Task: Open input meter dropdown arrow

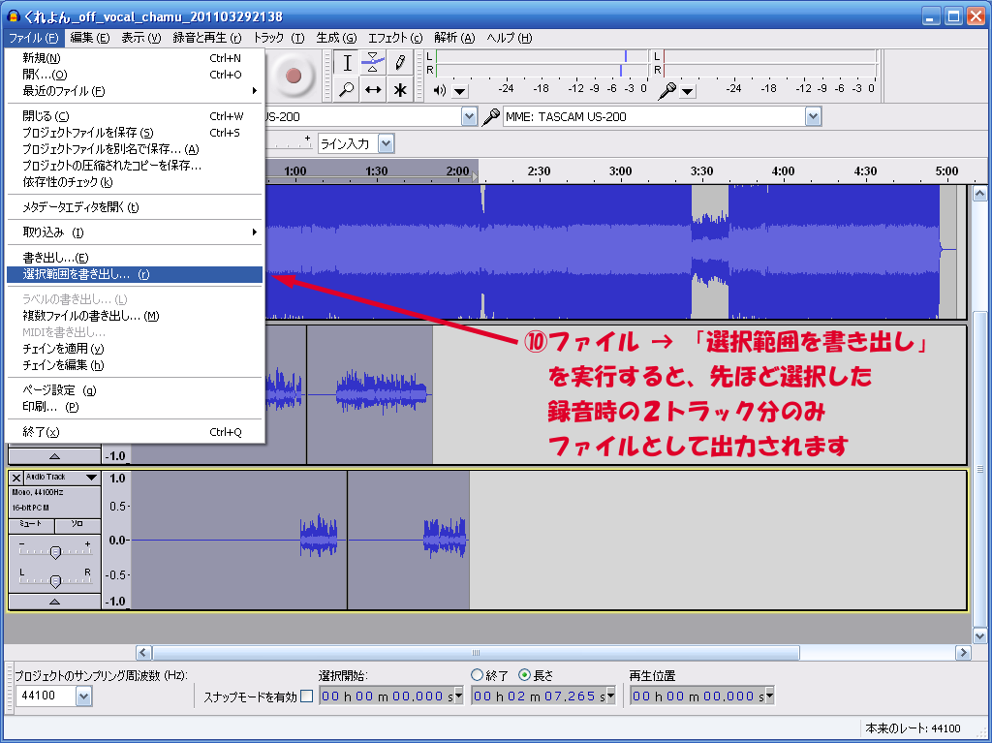Action: (x=688, y=92)
